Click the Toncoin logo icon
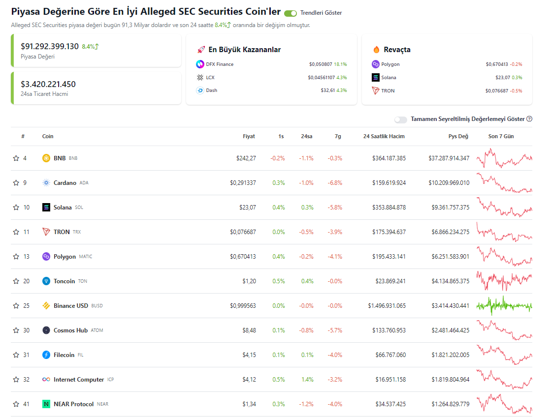 46,281
